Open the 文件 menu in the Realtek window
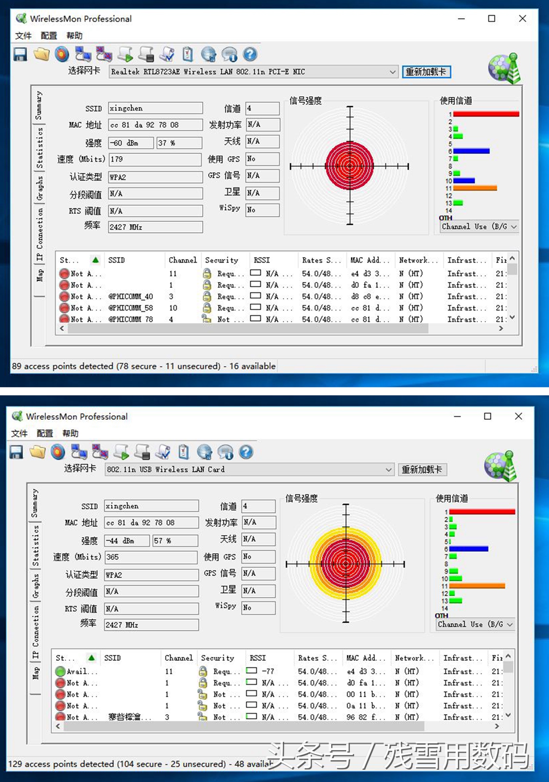 coord(23,36)
